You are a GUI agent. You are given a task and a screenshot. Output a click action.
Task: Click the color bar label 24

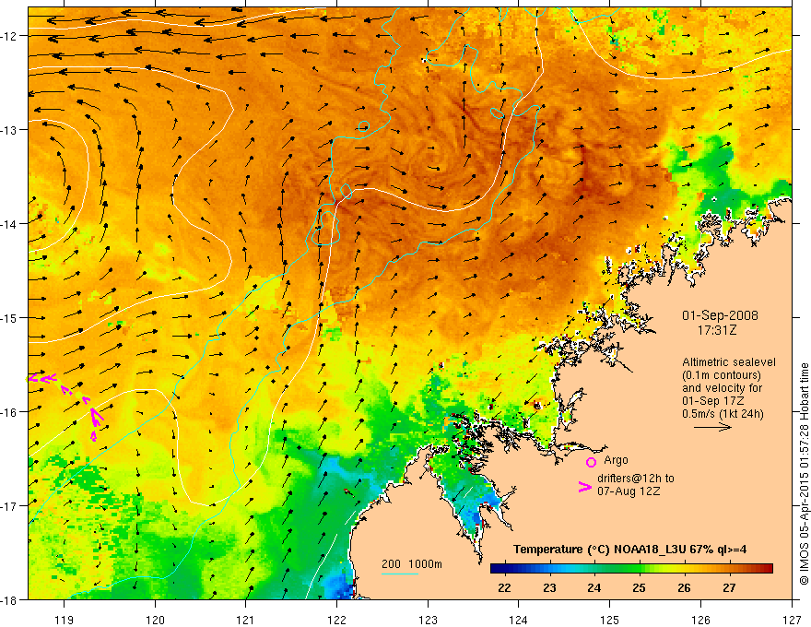point(594,587)
